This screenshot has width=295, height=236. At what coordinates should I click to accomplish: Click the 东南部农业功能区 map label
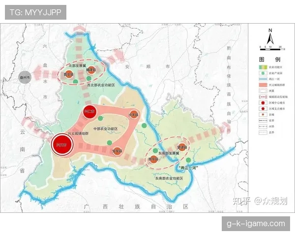click(169, 178)
